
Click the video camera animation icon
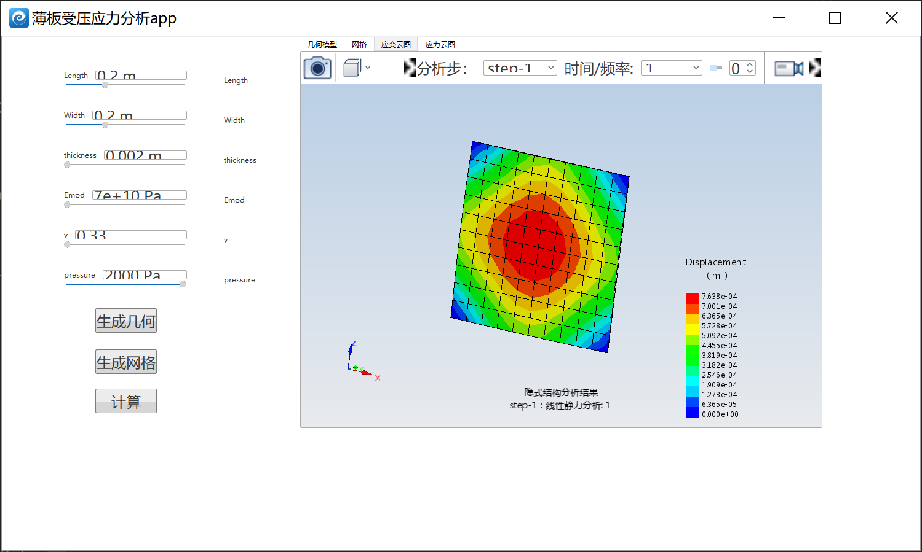coord(789,68)
